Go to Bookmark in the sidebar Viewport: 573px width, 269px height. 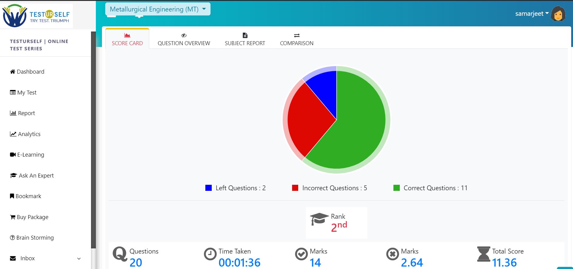pyautogui.click(x=28, y=196)
